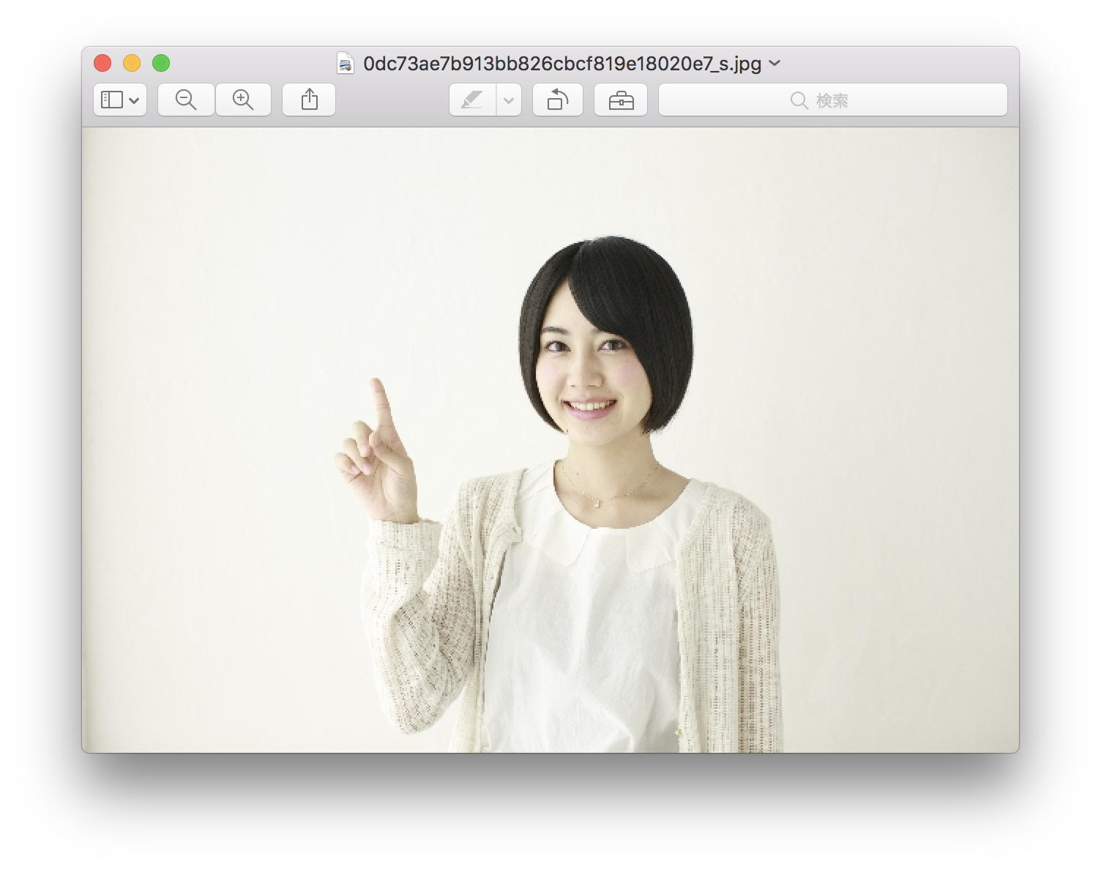Open the Share menu icon
Screen dimensions: 1101x870
309,100
